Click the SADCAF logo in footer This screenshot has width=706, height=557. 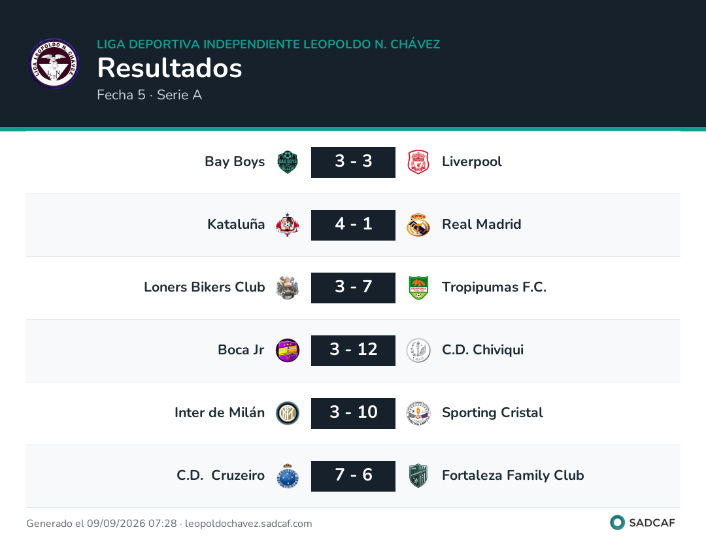(643, 523)
